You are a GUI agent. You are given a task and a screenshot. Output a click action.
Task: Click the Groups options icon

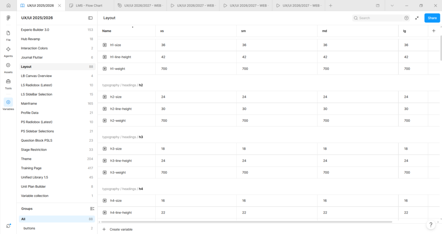[92, 209]
